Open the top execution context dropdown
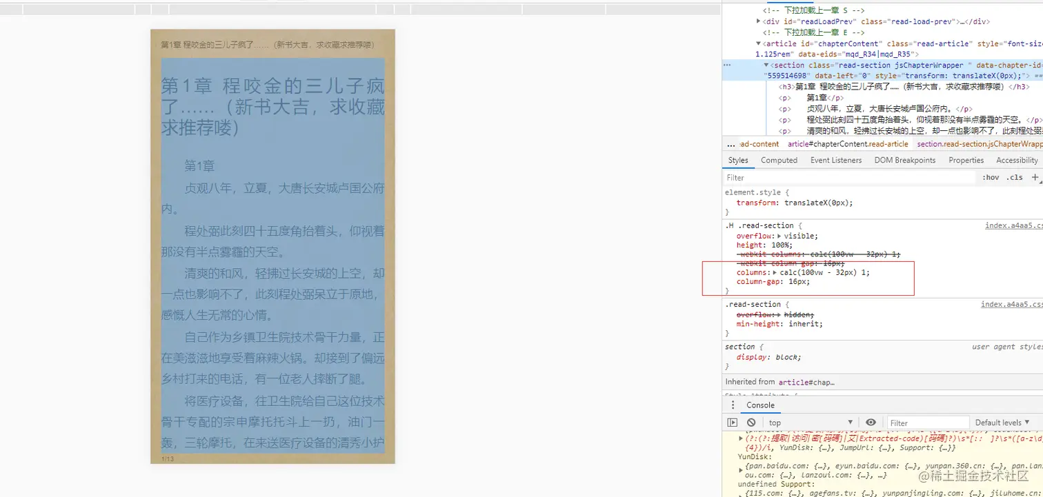The width and height of the screenshot is (1043, 497). click(811, 423)
